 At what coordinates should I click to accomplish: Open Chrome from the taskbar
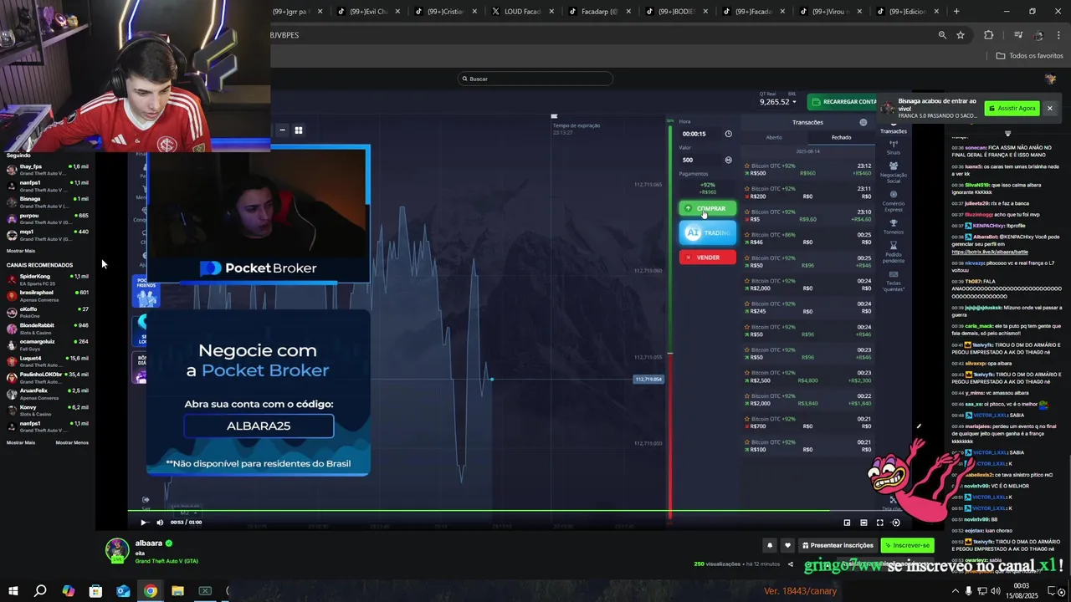click(x=150, y=591)
